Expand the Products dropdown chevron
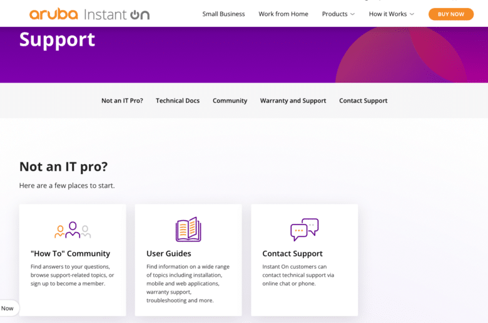 [x=352, y=14]
